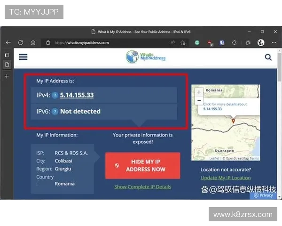Add page to favorites with star-plus icon

click(x=183, y=43)
